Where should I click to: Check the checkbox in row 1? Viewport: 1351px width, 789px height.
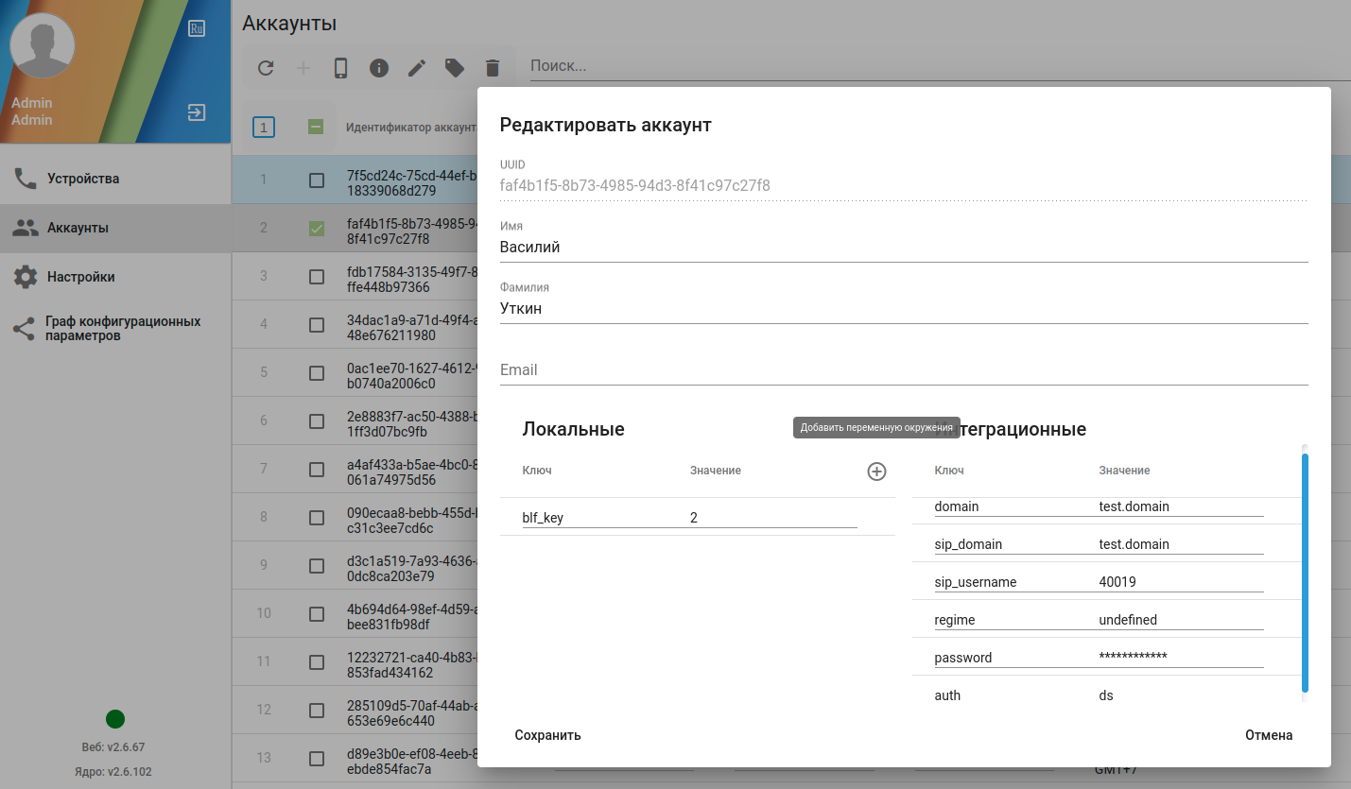point(317,180)
